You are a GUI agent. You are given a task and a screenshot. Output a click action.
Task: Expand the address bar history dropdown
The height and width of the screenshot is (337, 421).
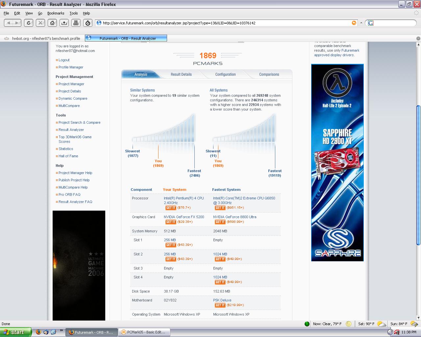click(x=361, y=23)
